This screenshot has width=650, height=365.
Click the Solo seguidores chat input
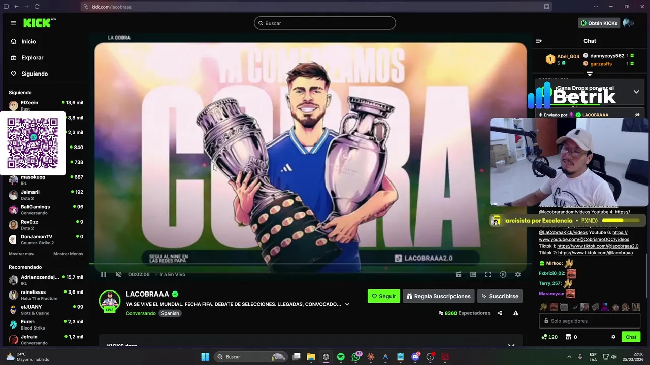590,321
